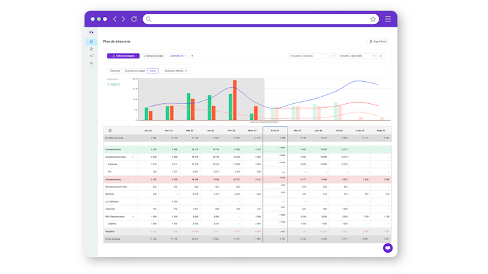Collapse the Décaissements row
Image resolution: width=488 pixels, height=274 pixels.
click(x=133, y=180)
